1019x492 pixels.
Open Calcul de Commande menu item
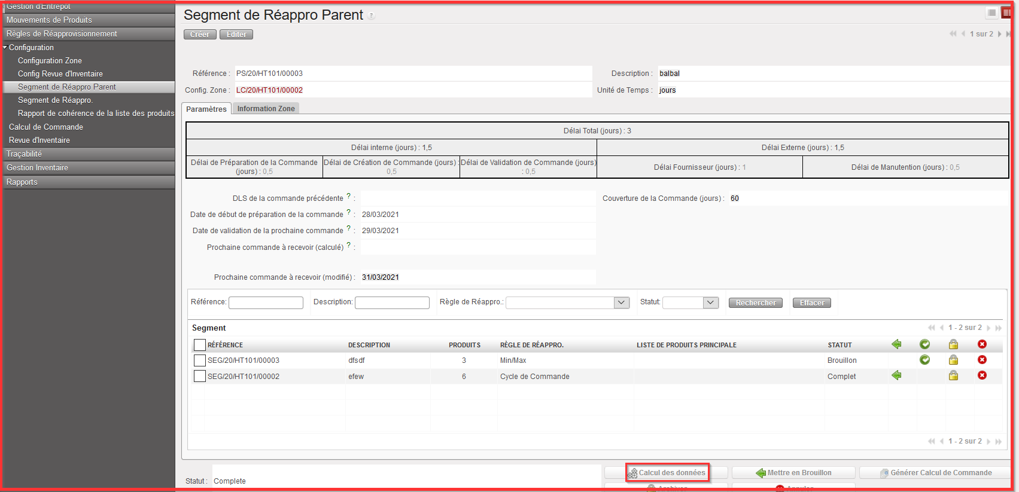[x=46, y=127]
